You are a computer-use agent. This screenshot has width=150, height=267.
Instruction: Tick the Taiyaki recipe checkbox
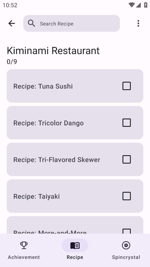coord(126,196)
